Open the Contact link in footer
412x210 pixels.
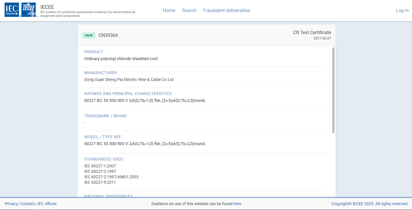click(28, 204)
